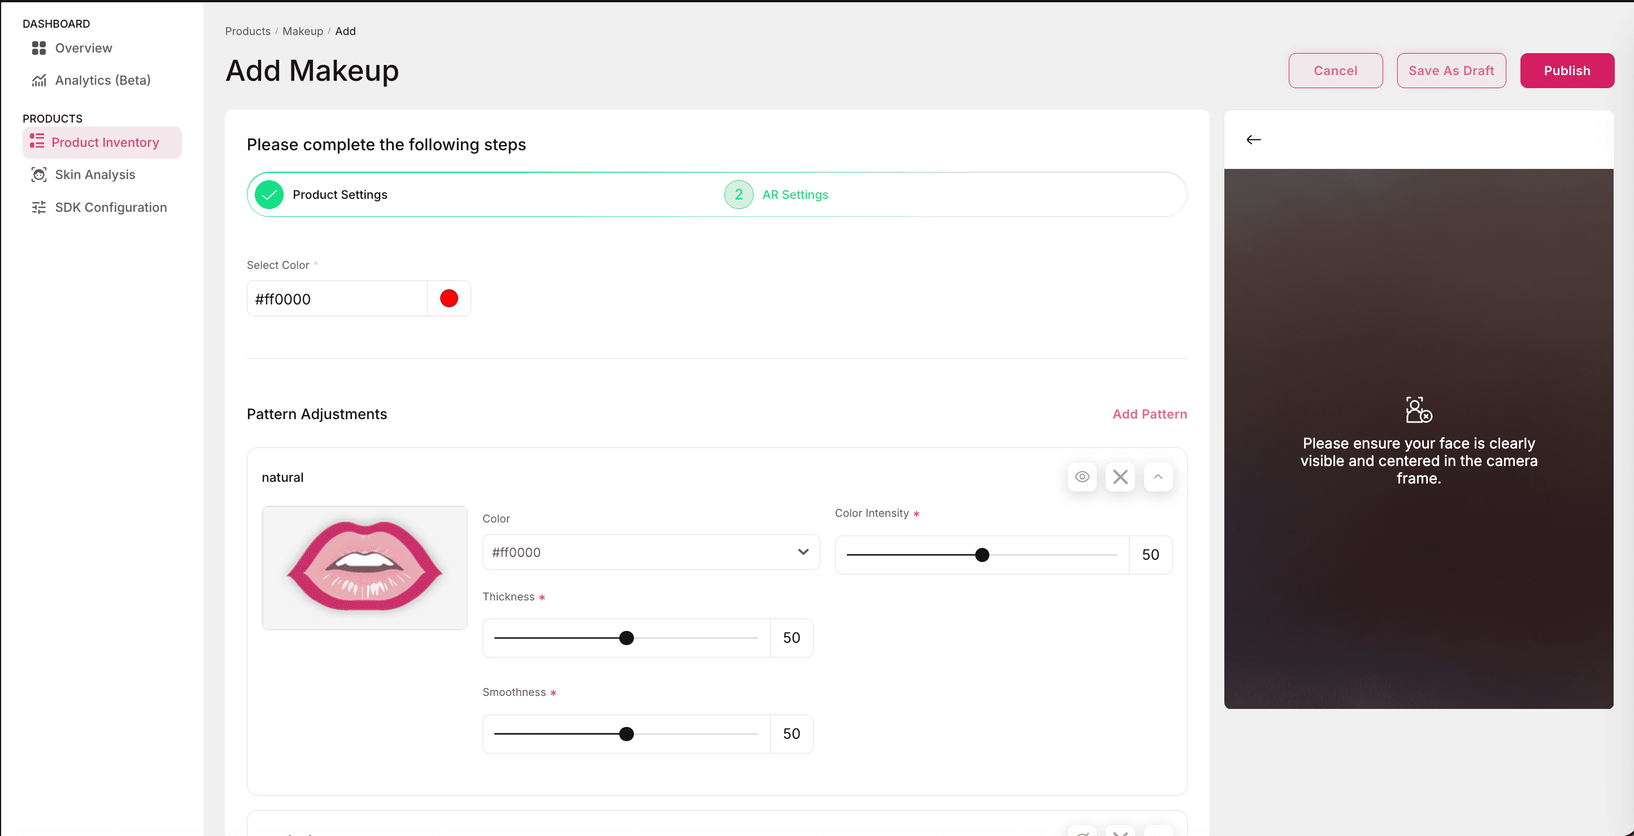Screen dimensions: 1634x836
Task: Click the Overview grid icon
Action: [38, 48]
